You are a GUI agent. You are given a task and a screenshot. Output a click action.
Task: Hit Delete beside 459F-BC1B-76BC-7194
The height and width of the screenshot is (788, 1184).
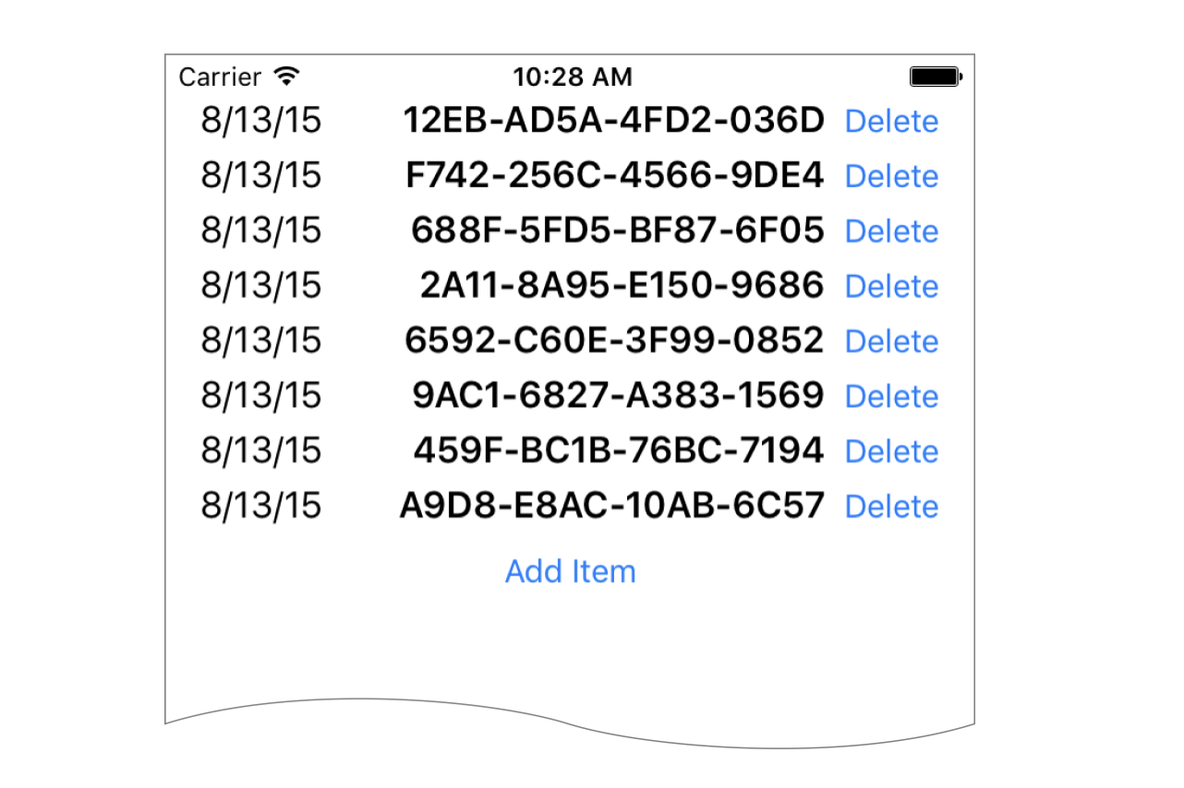[x=891, y=451]
